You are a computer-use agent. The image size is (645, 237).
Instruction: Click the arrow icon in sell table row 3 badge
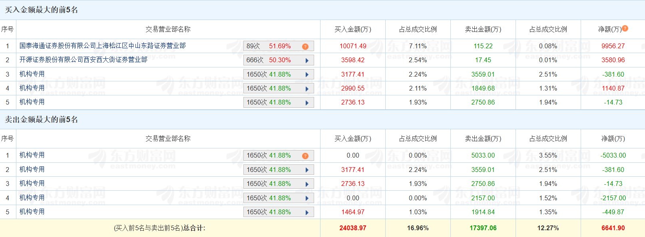pyautogui.click(x=307, y=184)
